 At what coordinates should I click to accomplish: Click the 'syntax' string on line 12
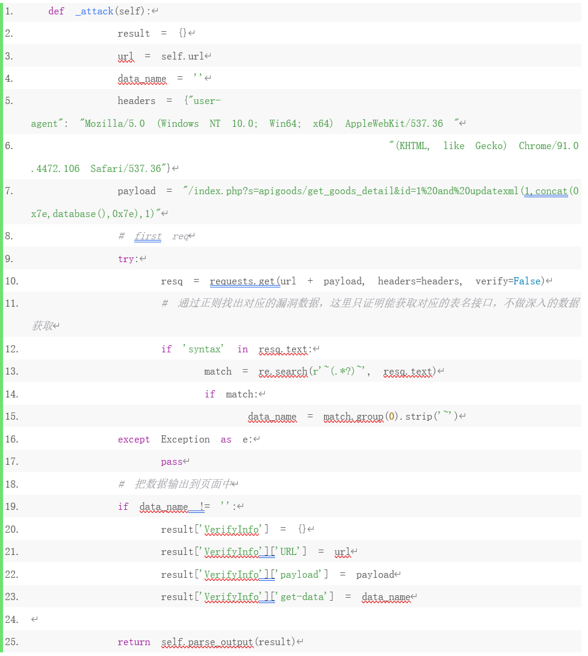[203, 349]
